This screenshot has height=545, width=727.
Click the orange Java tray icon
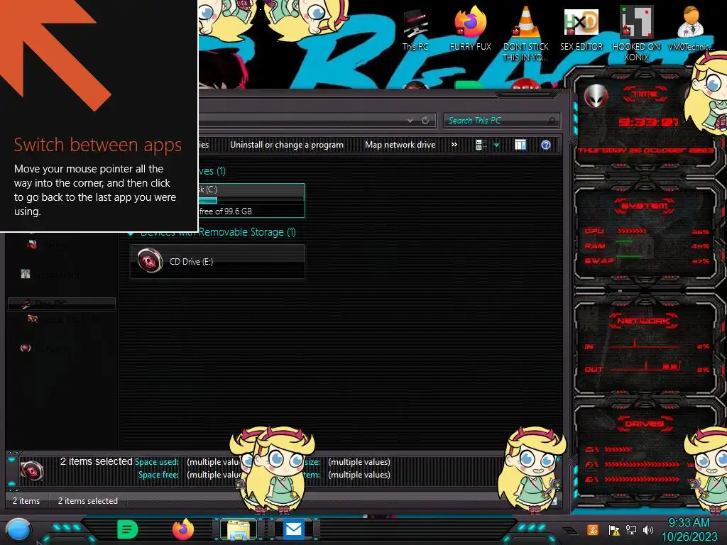coord(593,529)
